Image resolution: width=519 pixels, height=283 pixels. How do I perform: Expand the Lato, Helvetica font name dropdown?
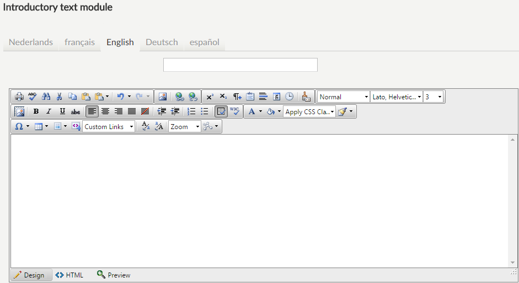397,97
